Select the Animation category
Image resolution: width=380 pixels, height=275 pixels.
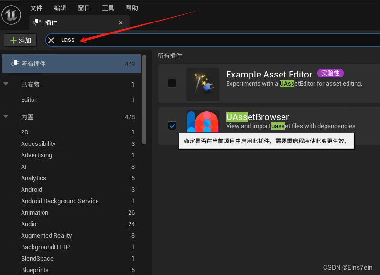click(x=71, y=213)
